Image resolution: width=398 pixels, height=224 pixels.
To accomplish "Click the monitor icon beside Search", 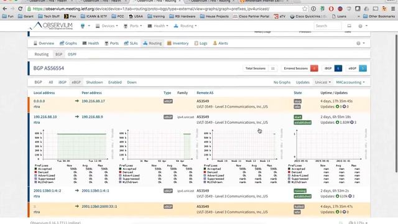I will 349,26.
